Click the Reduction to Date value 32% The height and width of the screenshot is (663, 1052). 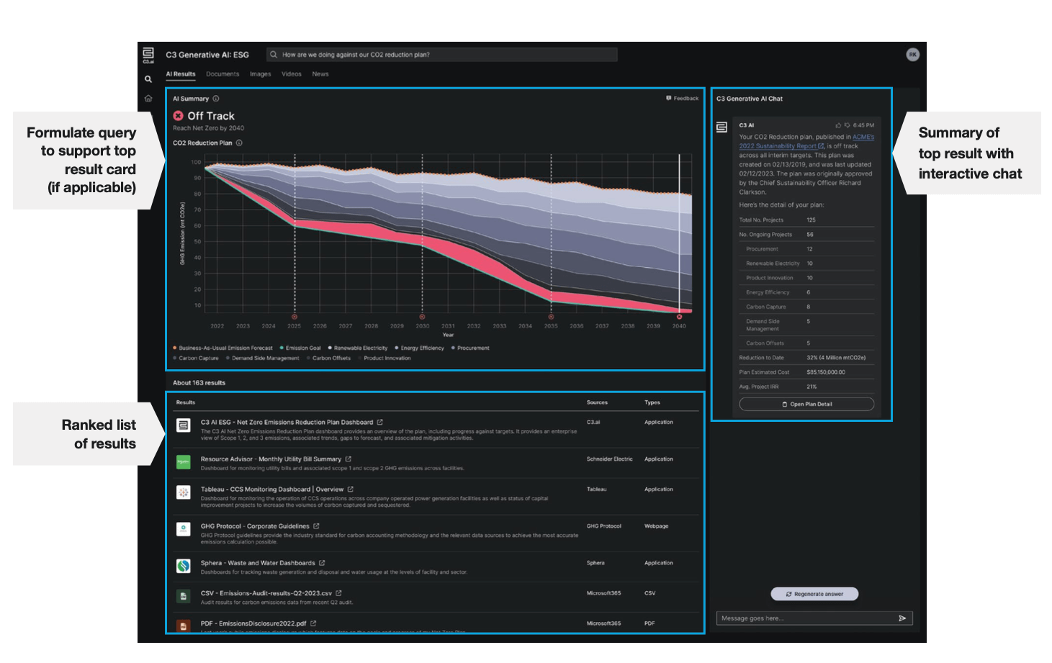(836, 358)
